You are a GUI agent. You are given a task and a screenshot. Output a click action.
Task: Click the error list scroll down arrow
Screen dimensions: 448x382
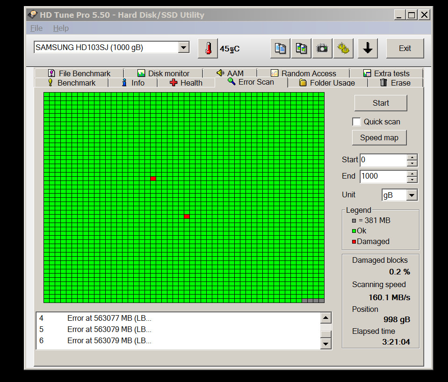pyautogui.click(x=326, y=344)
